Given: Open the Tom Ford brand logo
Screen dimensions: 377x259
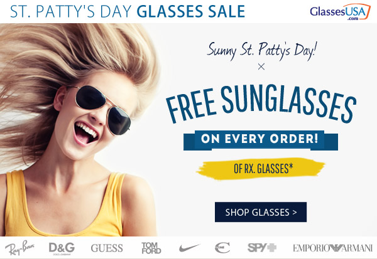Looking at the screenshot, I should pos(151,248).
